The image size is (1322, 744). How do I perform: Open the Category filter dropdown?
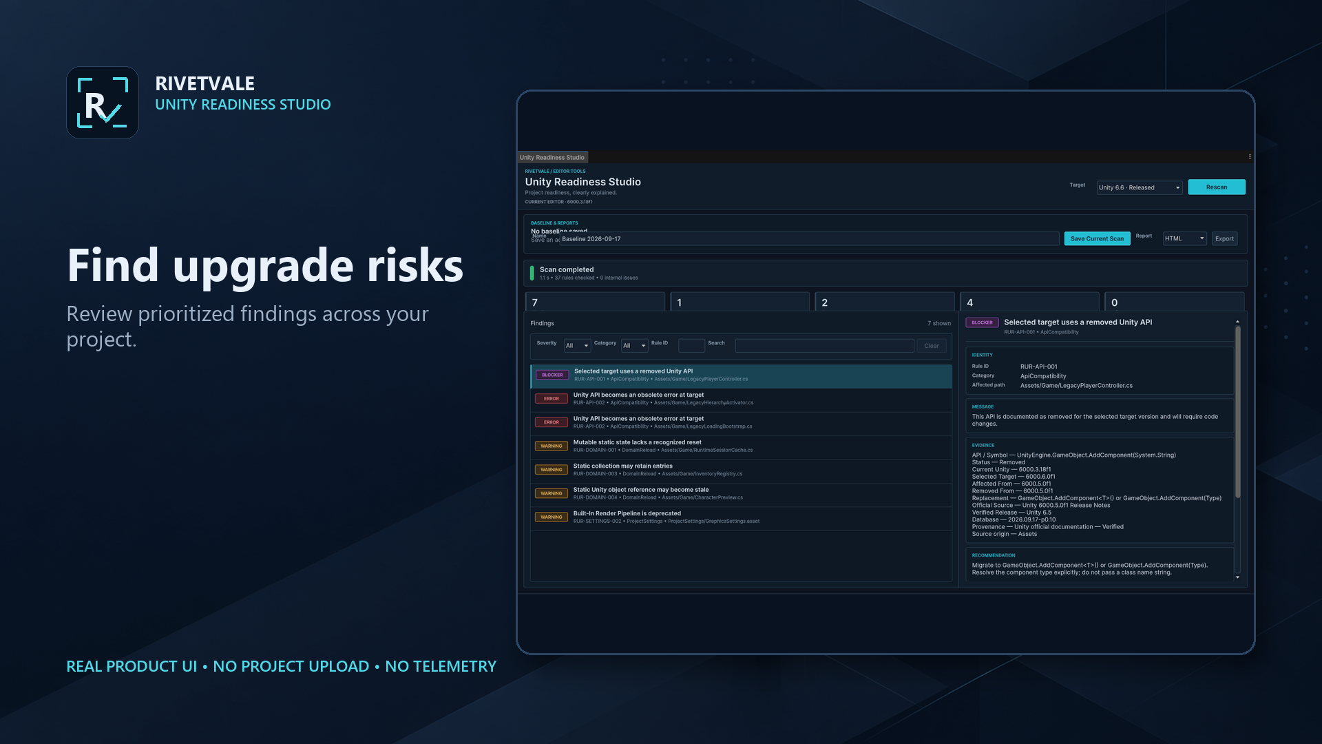(634, 346)
